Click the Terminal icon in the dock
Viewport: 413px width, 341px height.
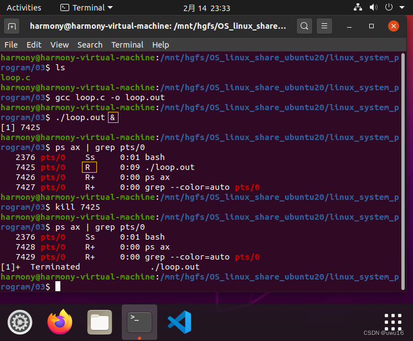click(140, 322)
